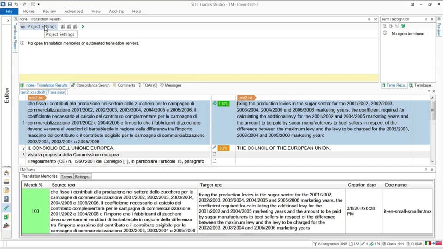Screen dimensions: 443x249
Task: Click the green apply translation arrow
Action: 83,27
